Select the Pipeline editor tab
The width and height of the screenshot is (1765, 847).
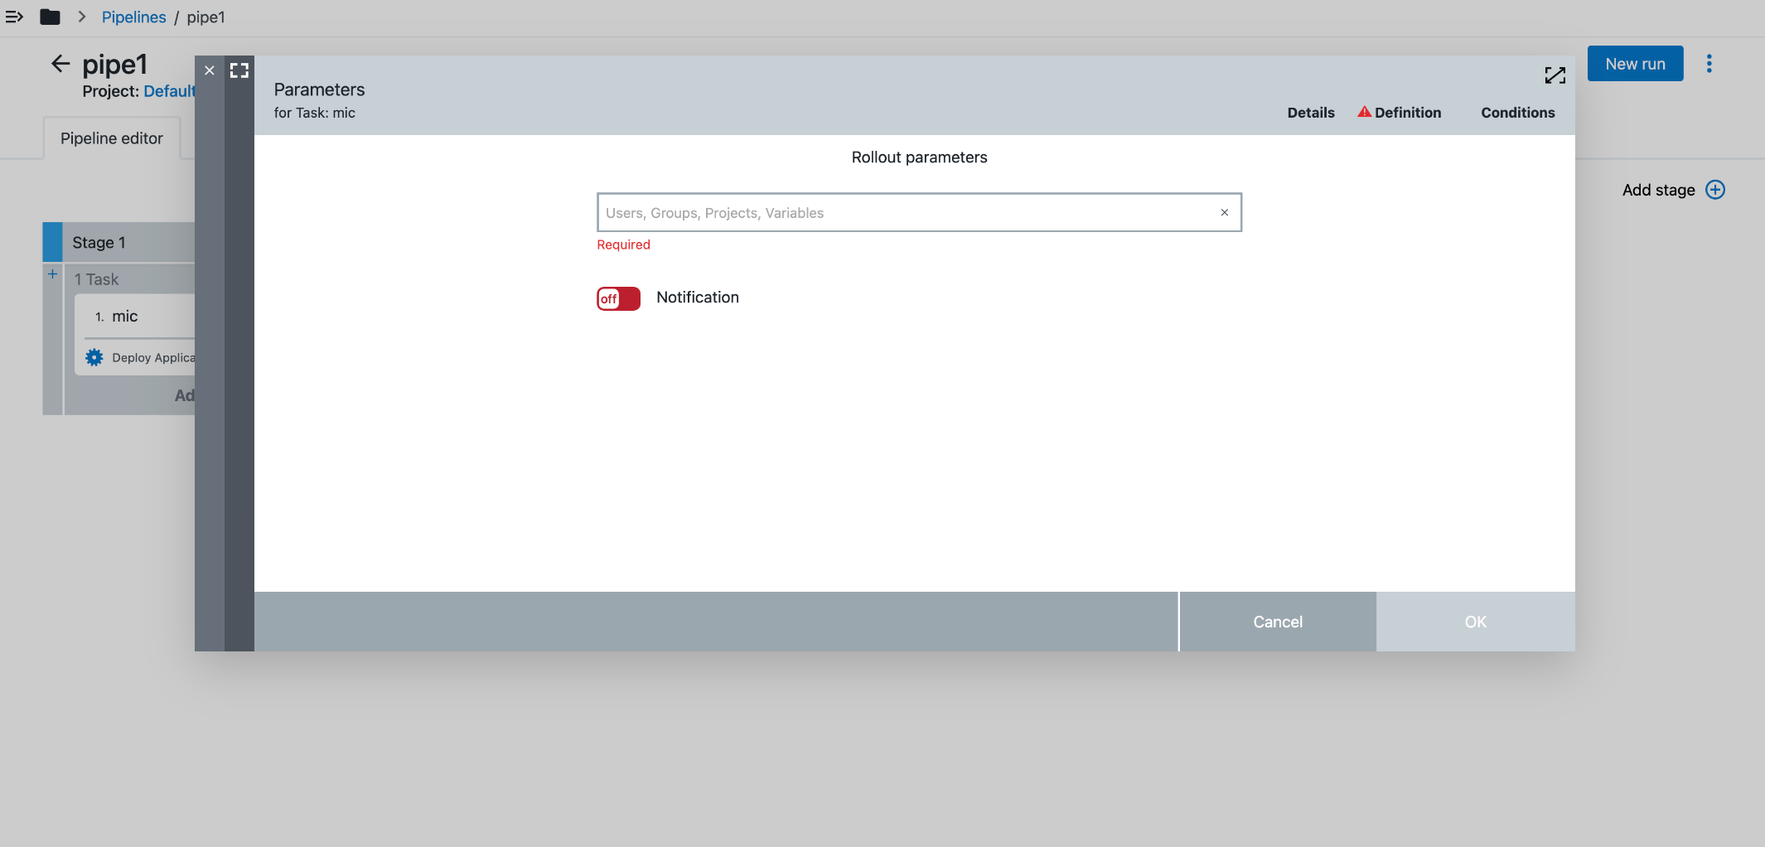click(111, 138)
